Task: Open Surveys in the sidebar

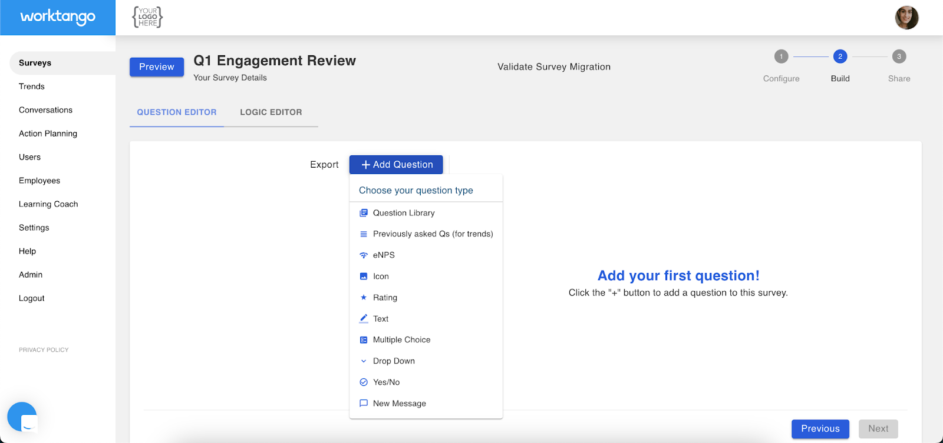Action: click(62, 63)
